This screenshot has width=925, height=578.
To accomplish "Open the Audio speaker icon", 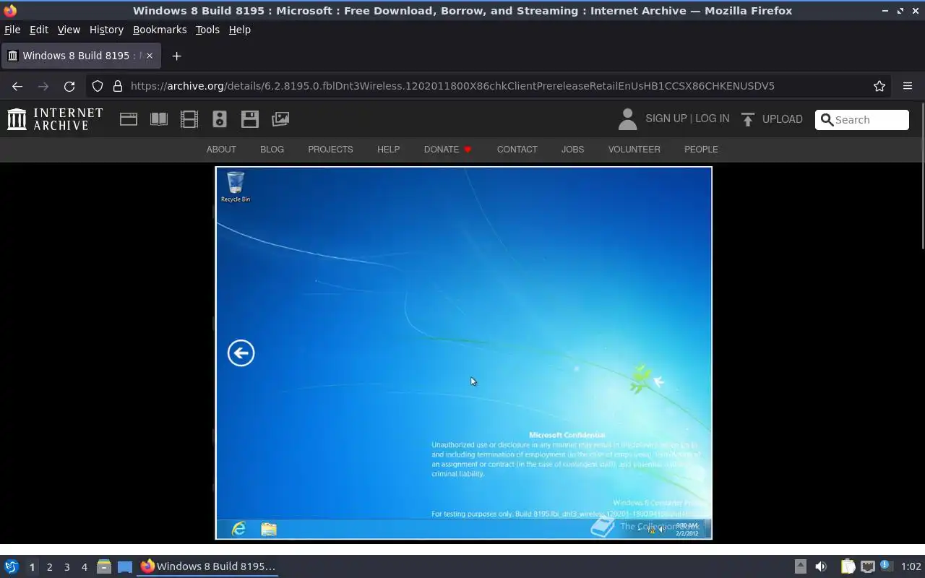I will click(x=220, y=119).
